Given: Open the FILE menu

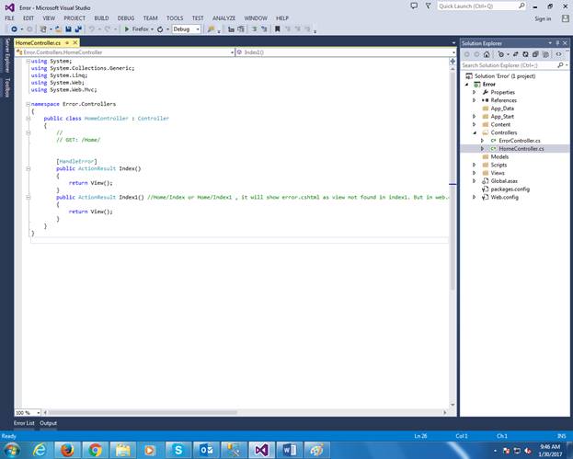Looking at the screenshot, I should click(x=9, y=17).
